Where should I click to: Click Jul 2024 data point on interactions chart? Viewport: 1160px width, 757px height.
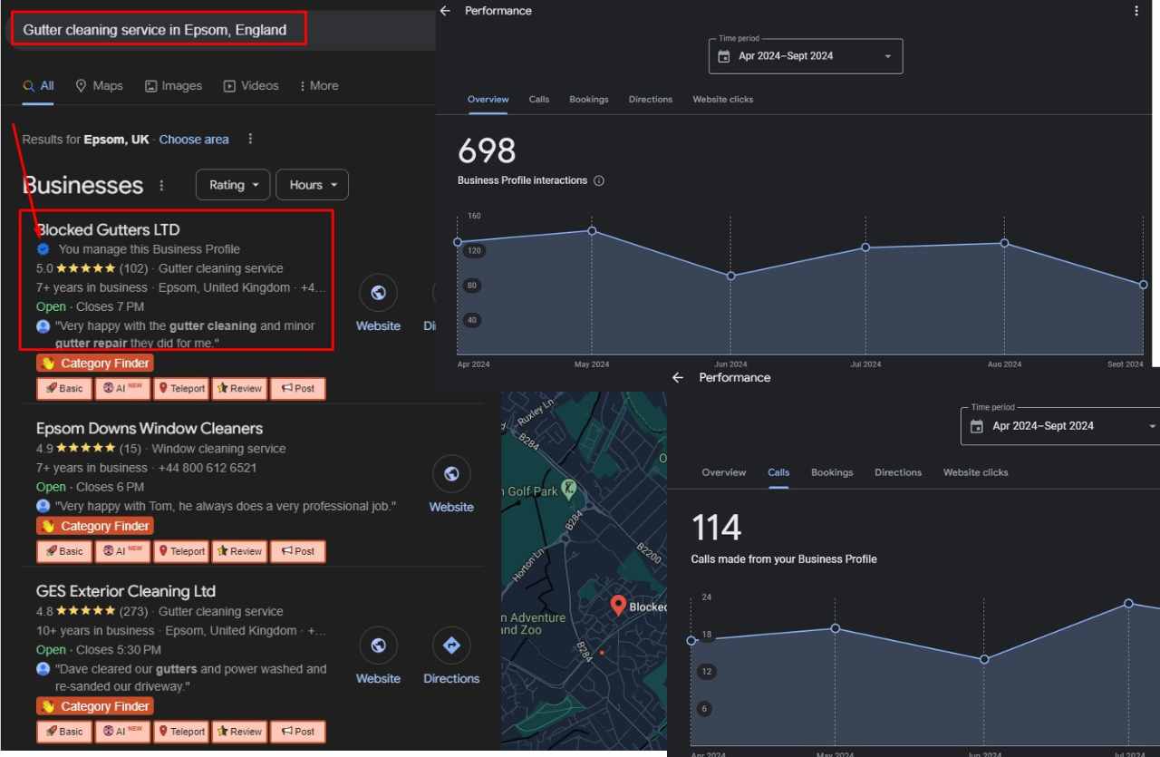865,247
